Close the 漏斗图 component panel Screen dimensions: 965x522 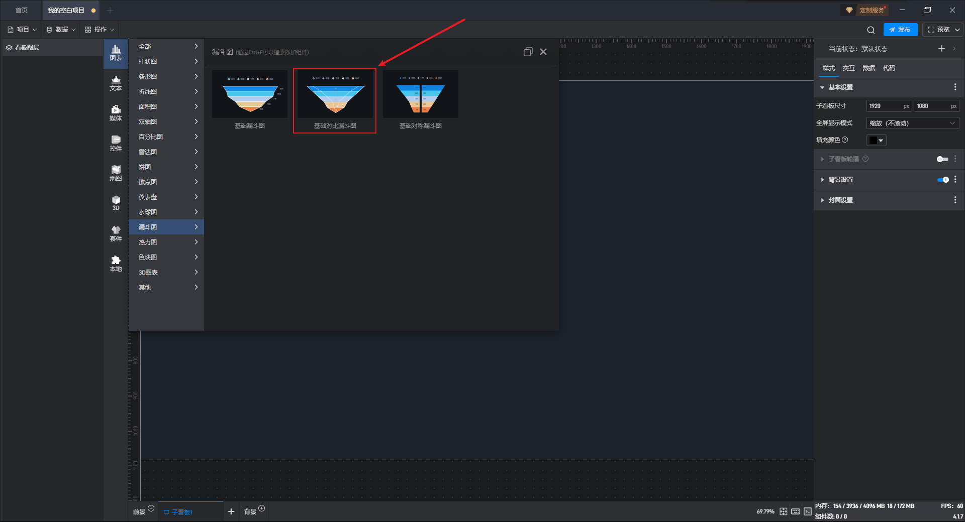tap(543, 52)
